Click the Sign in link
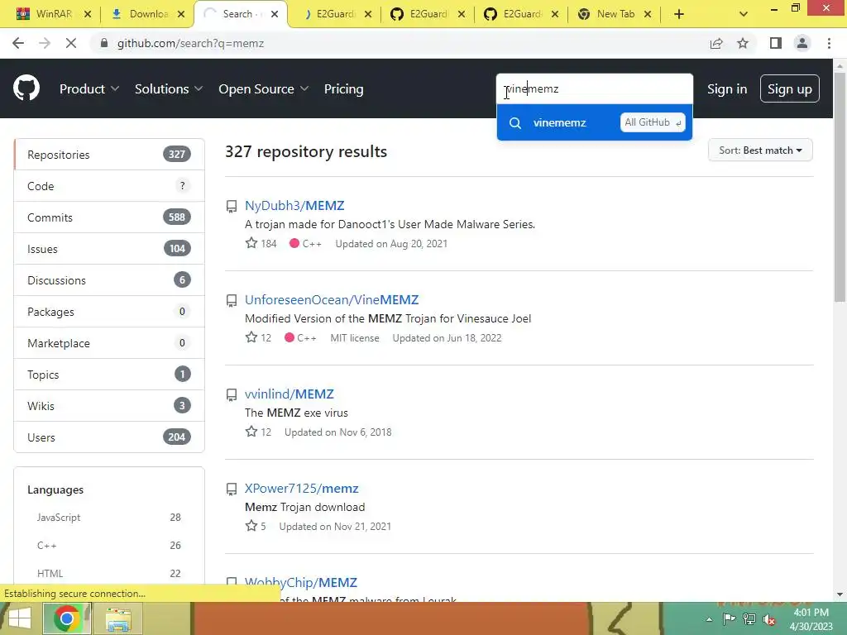Viewport: 847px width, 635px height. pos(727,89)
